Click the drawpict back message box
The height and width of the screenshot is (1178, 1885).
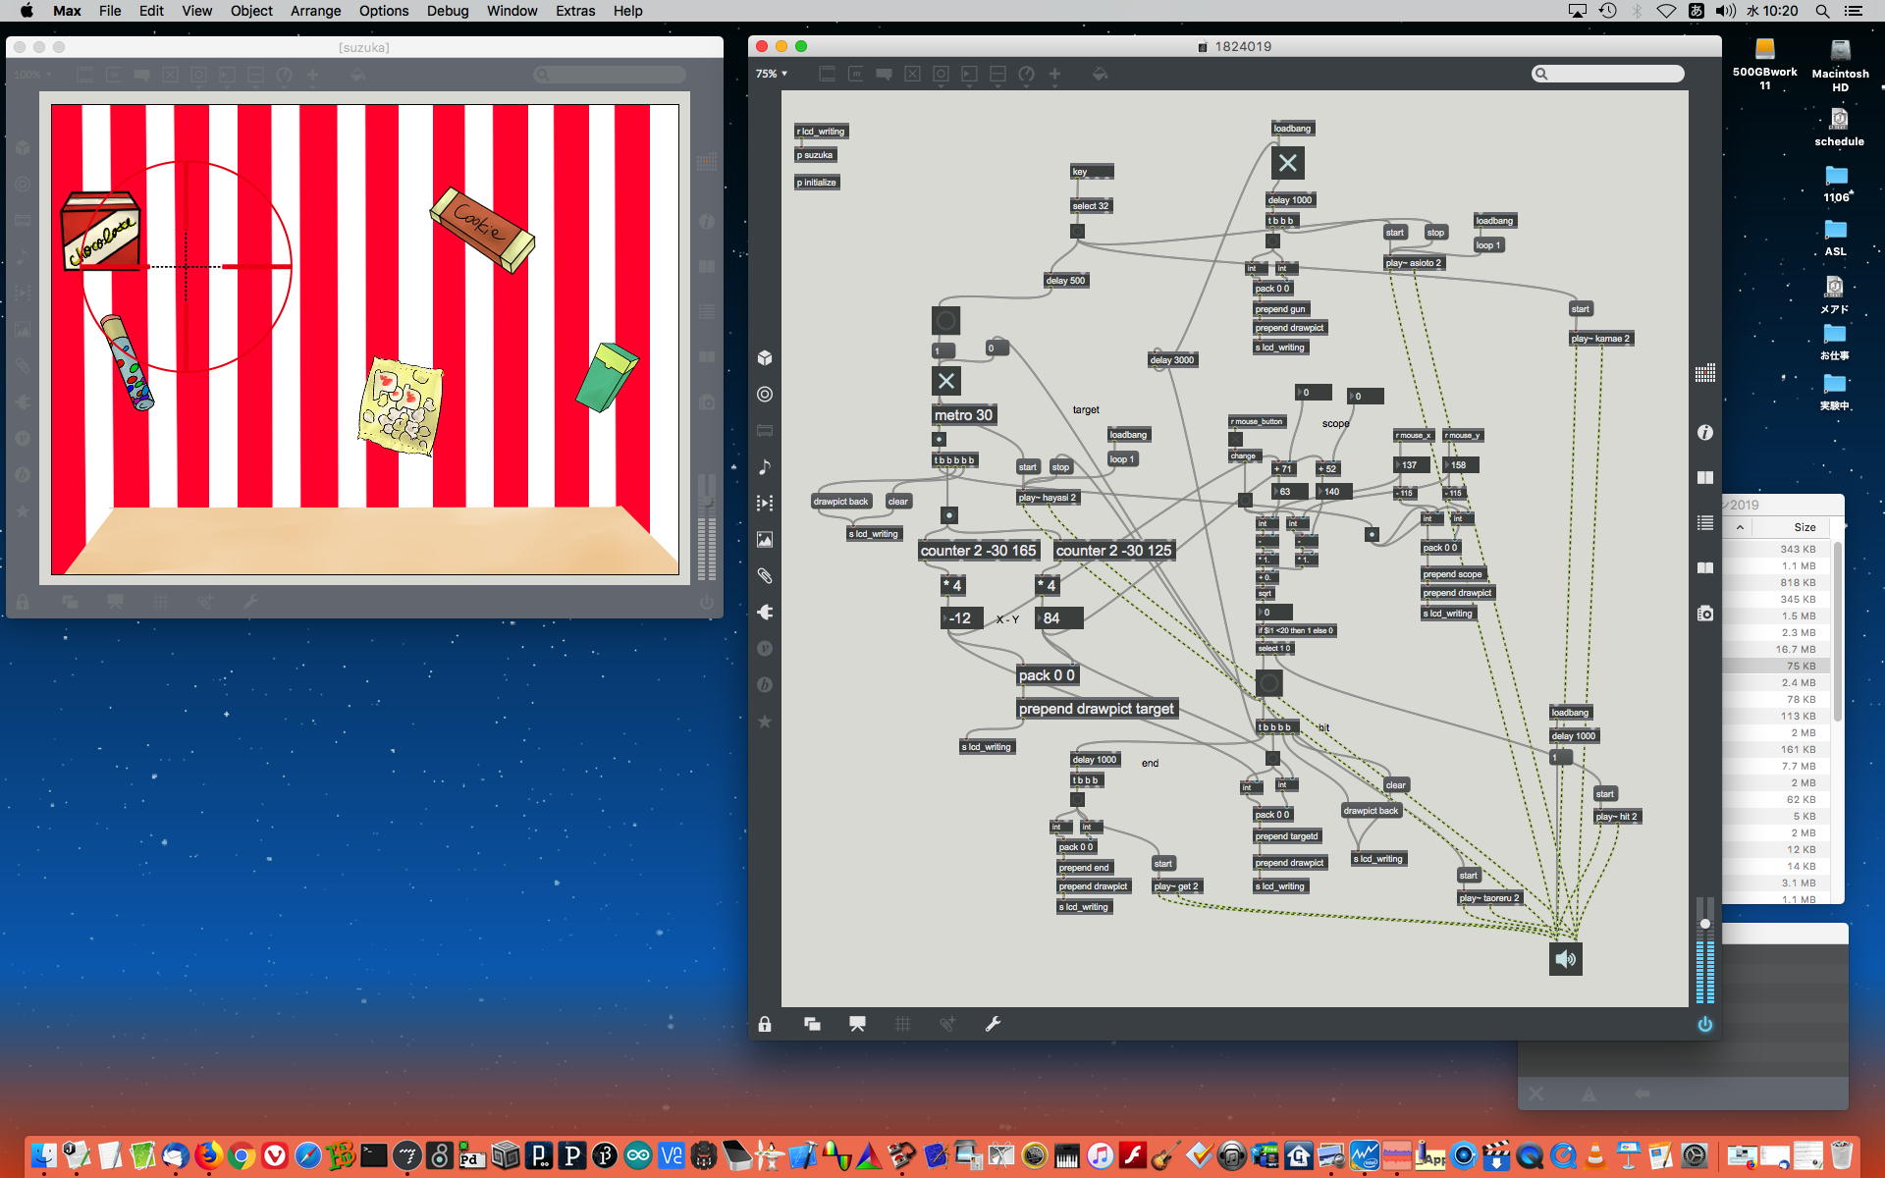(x=840, y=502)
